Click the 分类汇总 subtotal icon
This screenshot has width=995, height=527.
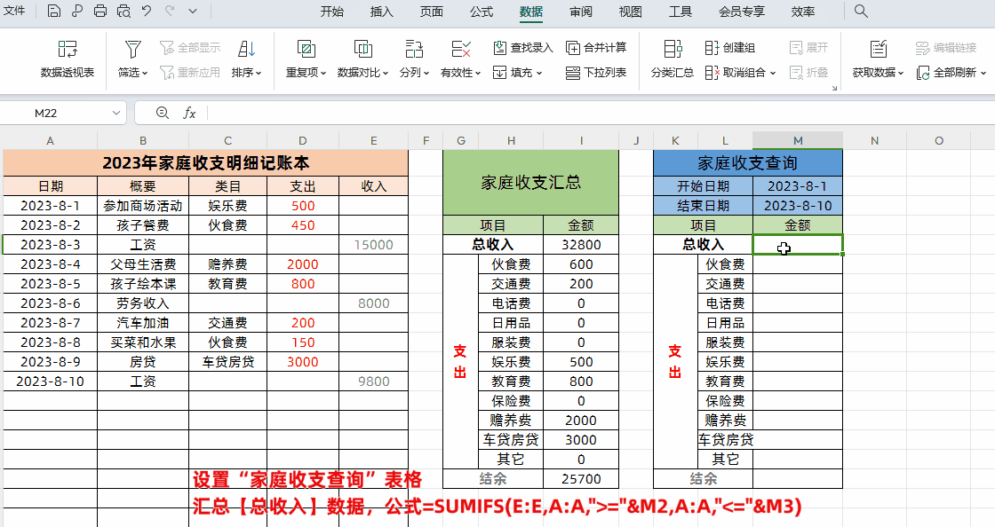pyautogui.click(x=673, y=49)
